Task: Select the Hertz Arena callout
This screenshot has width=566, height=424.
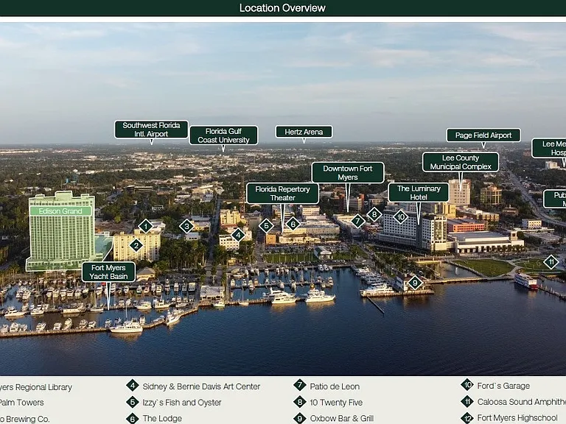Action: point(304,132)
